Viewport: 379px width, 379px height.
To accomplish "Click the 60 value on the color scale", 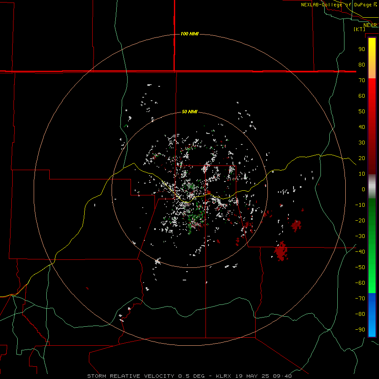I will (362, 96).
